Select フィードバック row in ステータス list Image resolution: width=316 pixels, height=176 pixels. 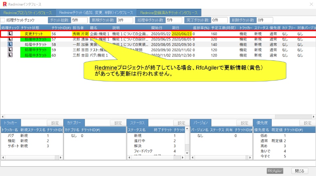click(156, 151)
